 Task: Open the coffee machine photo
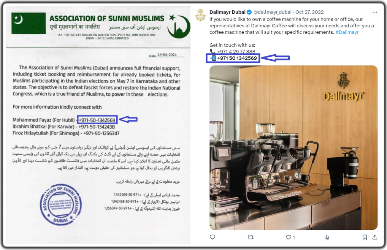(293, 147)
